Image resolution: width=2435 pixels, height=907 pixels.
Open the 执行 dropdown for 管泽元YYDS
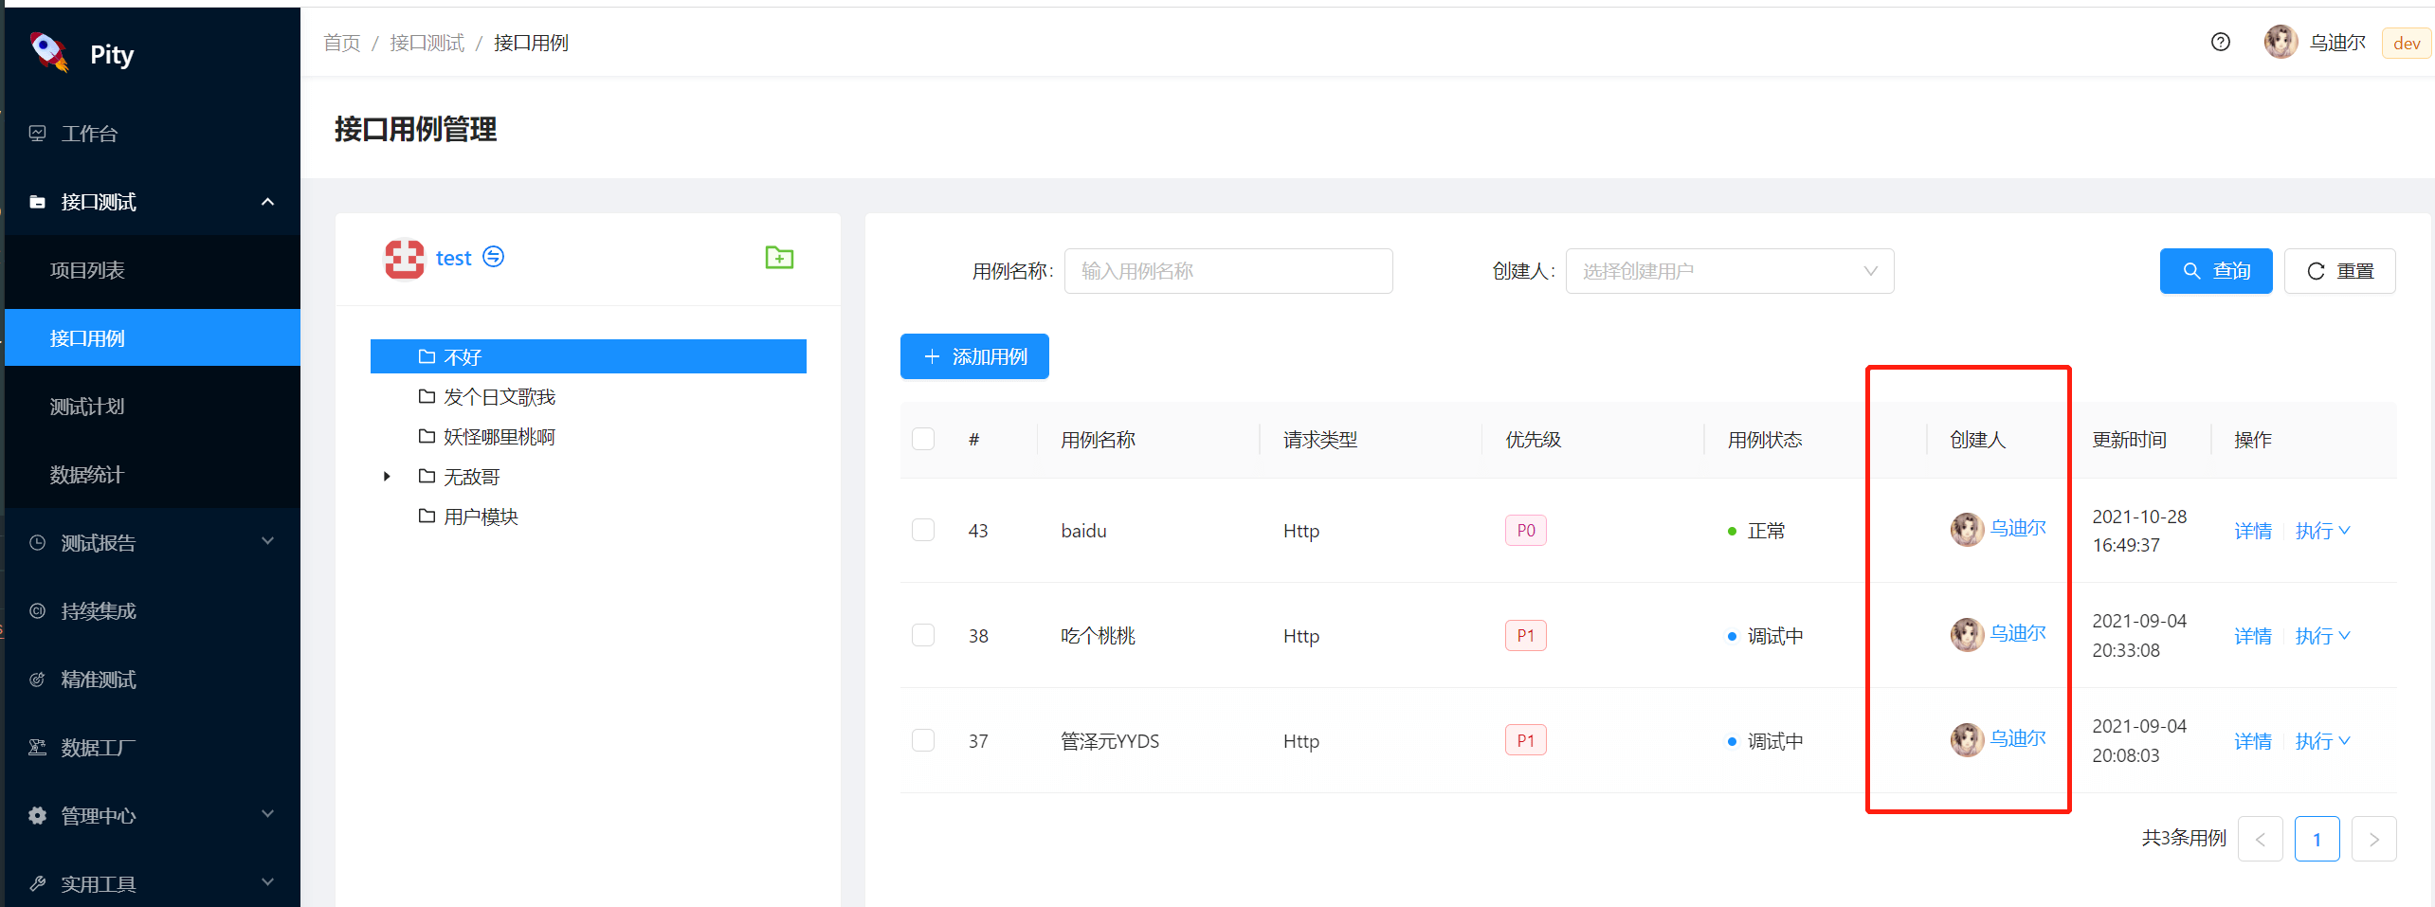point(2322,741)
